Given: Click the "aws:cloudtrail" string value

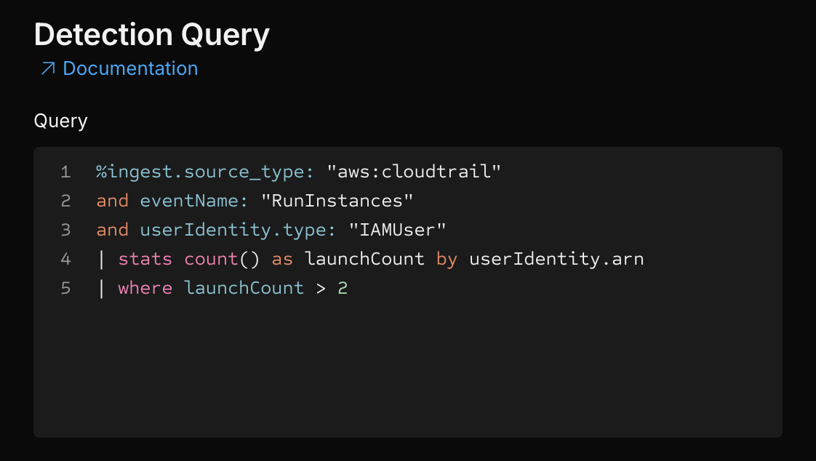Looking at the screenshot, I should pyautogui.click(x=414, y=172).
